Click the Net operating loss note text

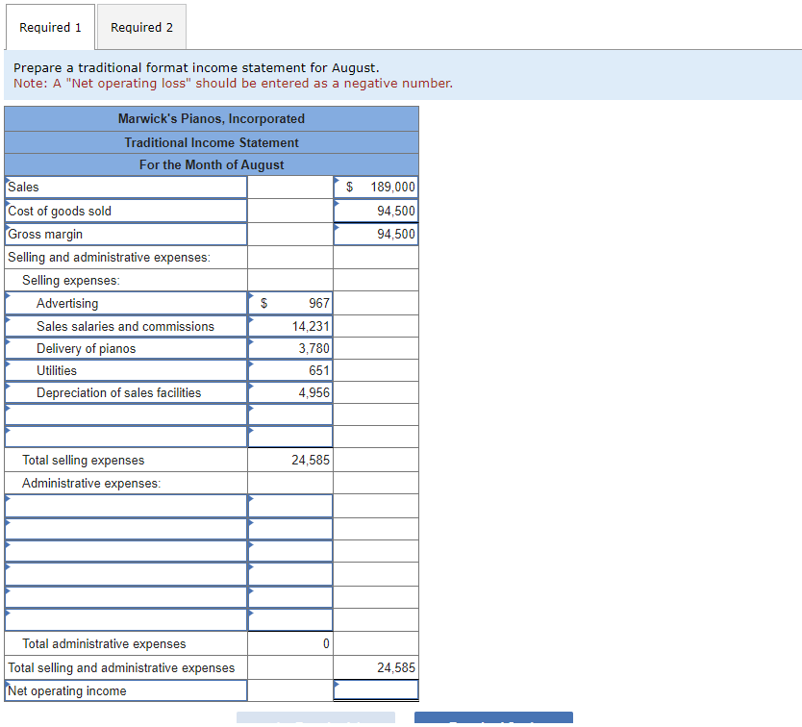tap(234, 84)
